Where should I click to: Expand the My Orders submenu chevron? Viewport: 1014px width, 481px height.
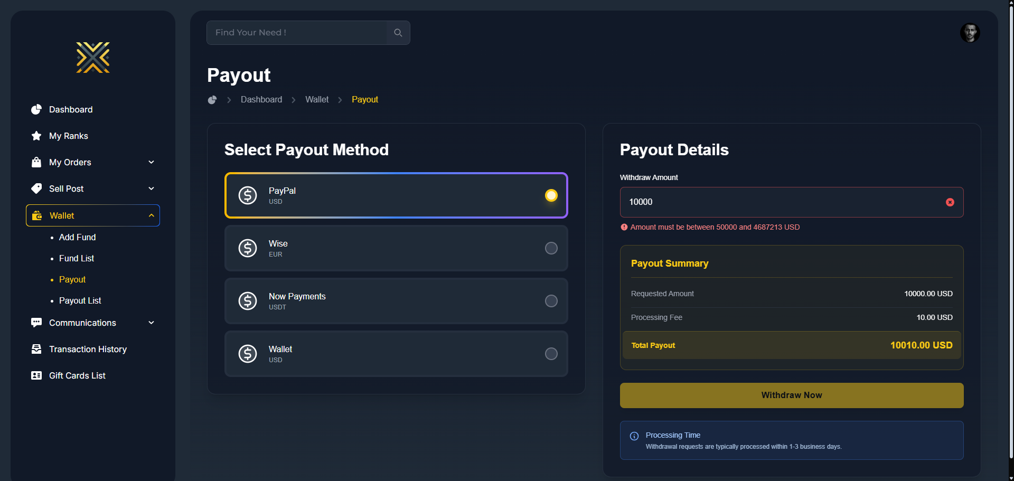pos(152,162)
